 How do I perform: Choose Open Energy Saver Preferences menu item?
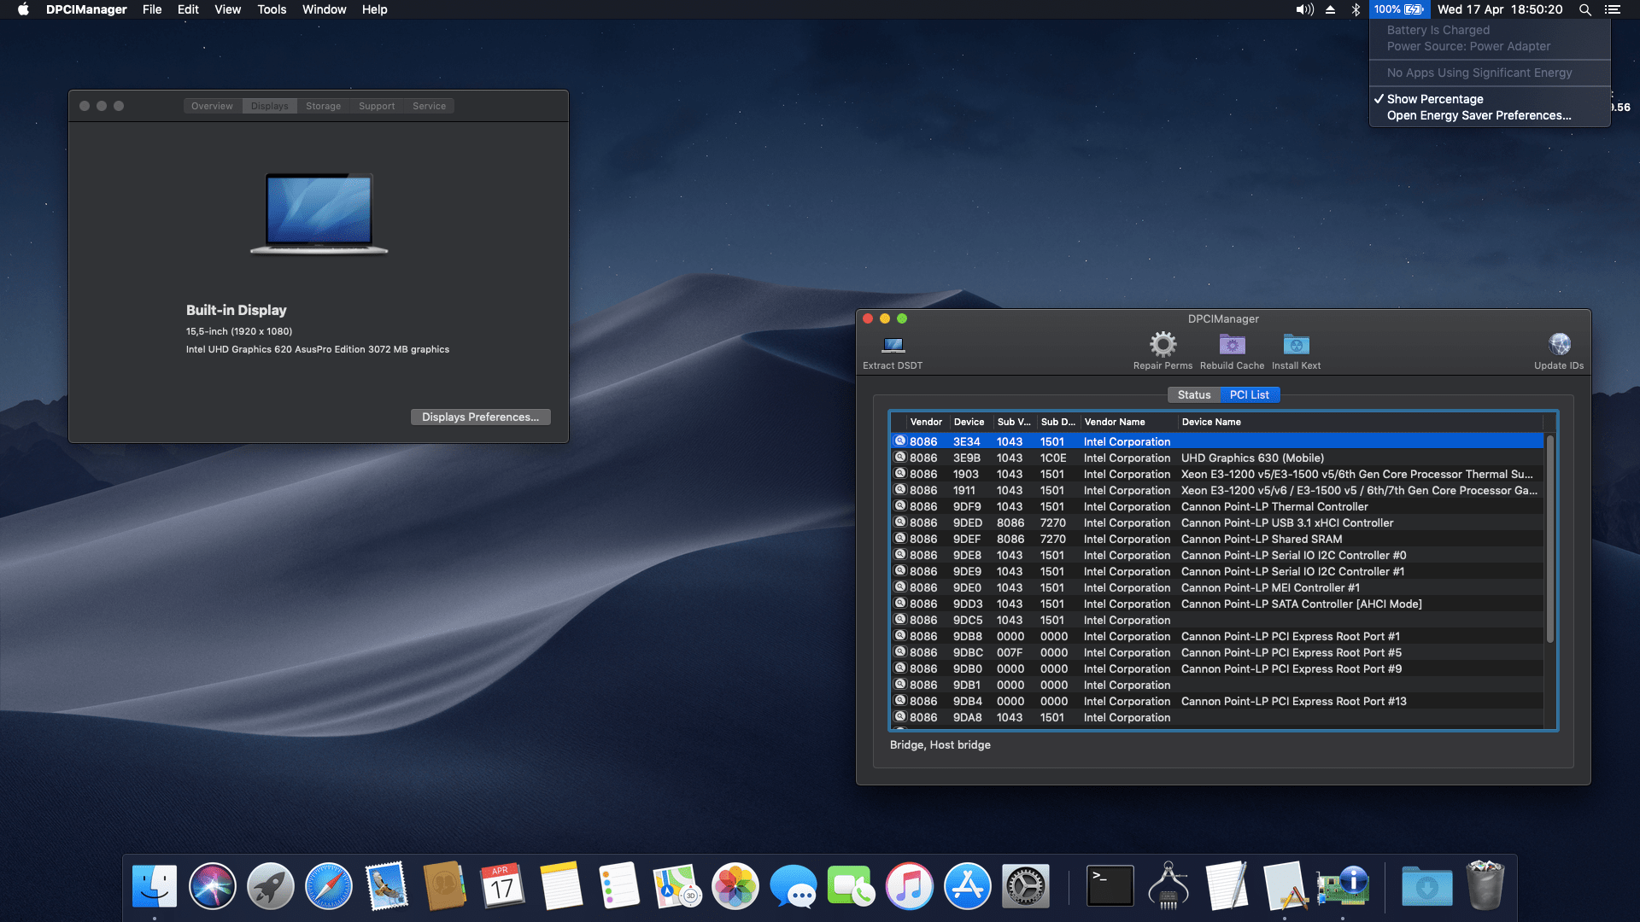pos(1479,115)
